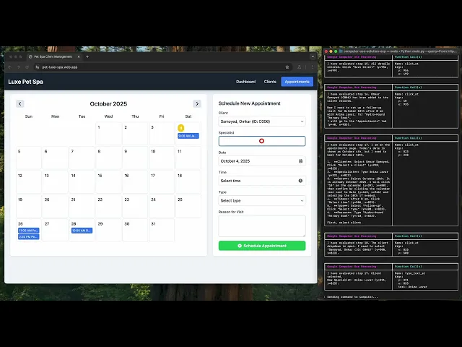Select October 10 on the calendar
This screenshot has height=347, width=462.
click(x=162, y=158)
